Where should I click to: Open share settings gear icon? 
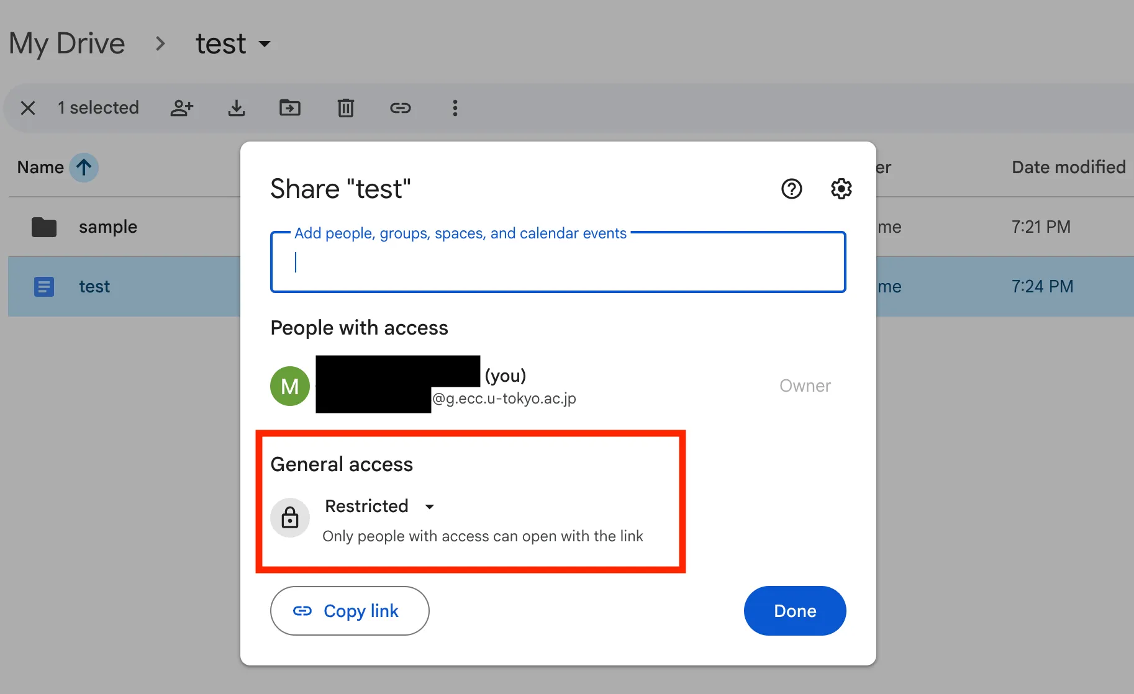point(841,189)
